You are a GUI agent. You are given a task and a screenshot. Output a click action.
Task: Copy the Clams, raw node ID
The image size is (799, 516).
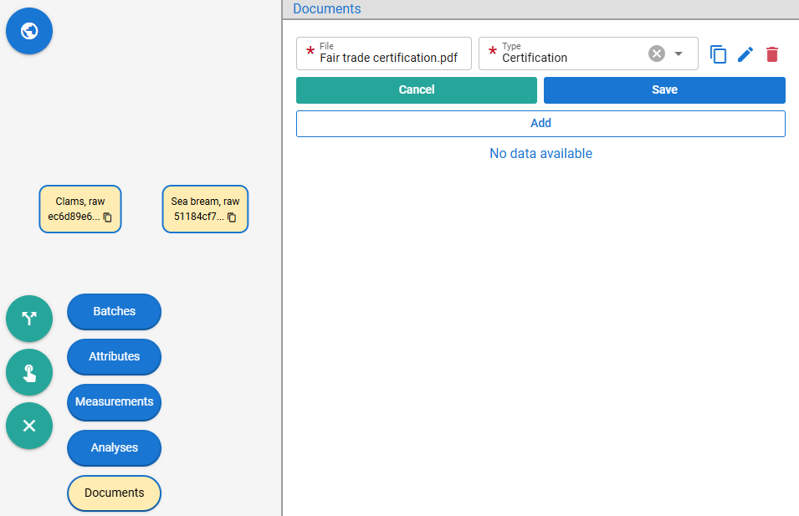(x=108, y=217)
